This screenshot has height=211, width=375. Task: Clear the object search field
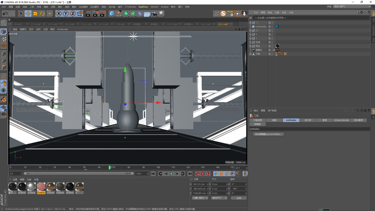(251, 18)
